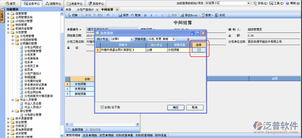
Task: Open the 作业人员统计 item
Action: (x=33, y=107)
